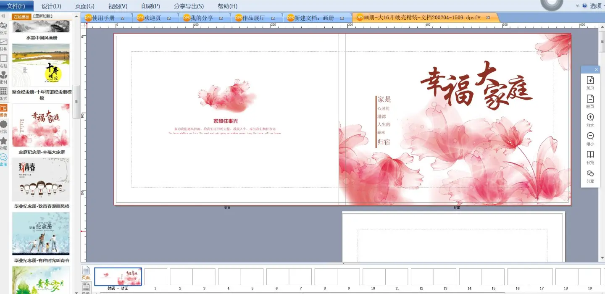Viewport: 605px width, 294px height.
Task: Collapse the left sidebar with arrow icon
Action: (3, 16)
